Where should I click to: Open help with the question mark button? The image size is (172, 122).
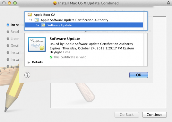[x=27, y=75]
